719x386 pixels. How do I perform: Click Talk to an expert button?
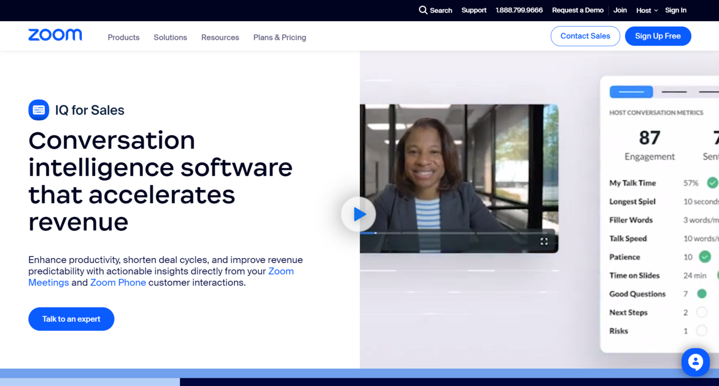point(71,319)
